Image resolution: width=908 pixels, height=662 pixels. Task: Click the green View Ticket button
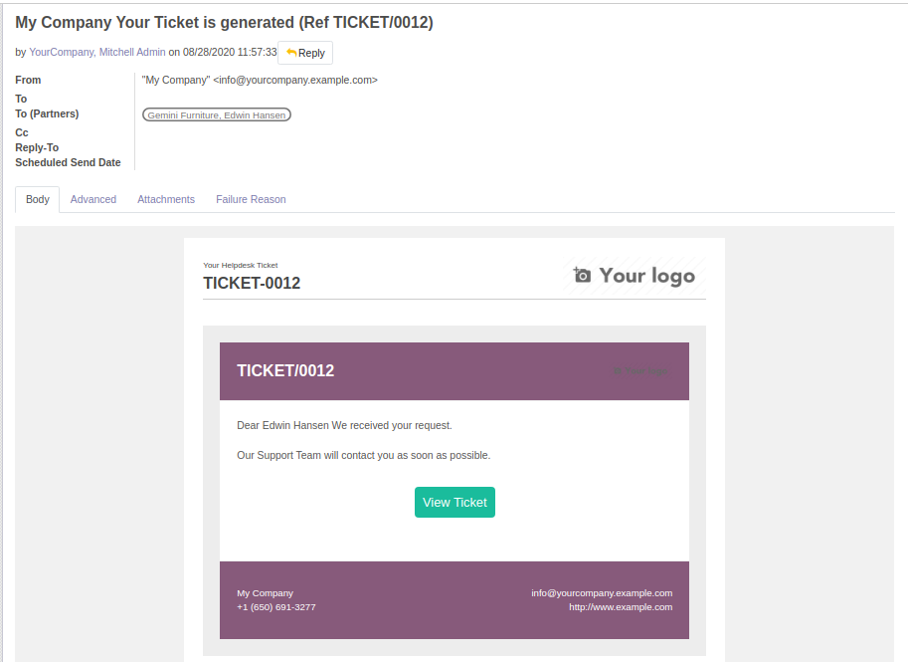point(454,502)
